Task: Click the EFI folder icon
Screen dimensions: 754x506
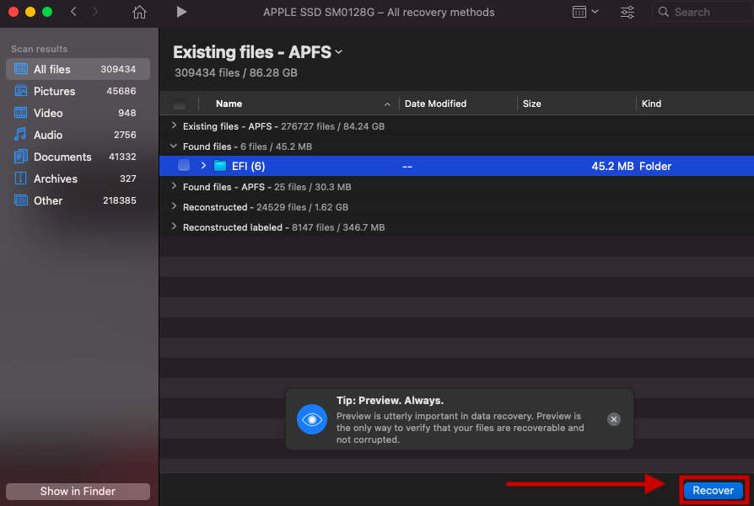Action: (x=220, y=166)
